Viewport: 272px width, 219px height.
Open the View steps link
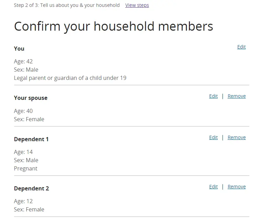pyautogui.click(x=137, y=5)
